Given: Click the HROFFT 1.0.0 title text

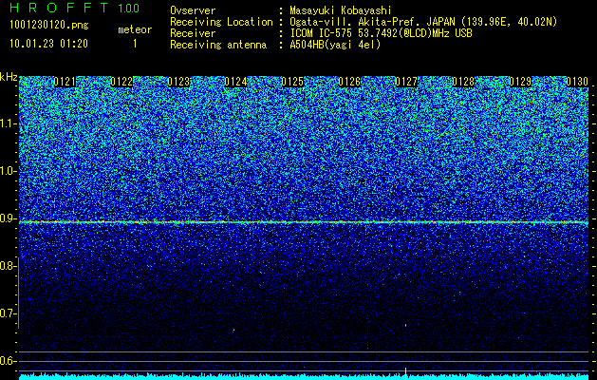Looking at the screenshot, I should click(75, 8).
